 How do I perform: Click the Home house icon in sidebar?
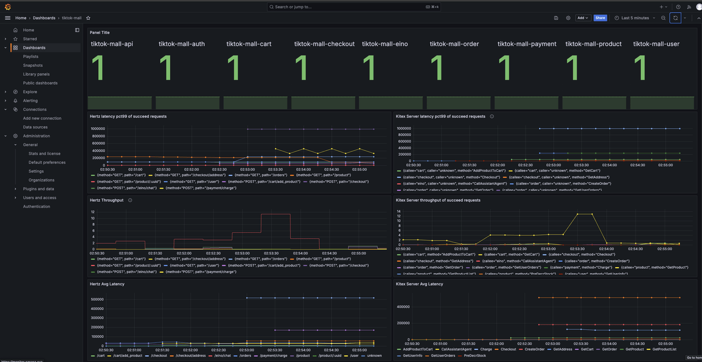tap(15, 30)
